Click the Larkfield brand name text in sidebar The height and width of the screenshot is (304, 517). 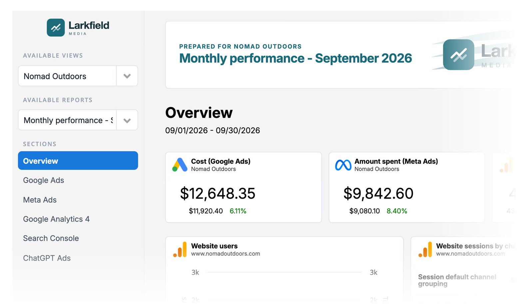tap(89, 25)
